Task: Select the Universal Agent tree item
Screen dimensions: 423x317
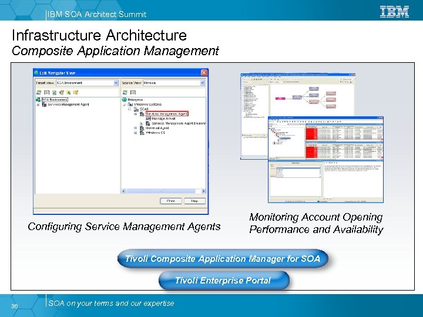Action: [157, 128]
